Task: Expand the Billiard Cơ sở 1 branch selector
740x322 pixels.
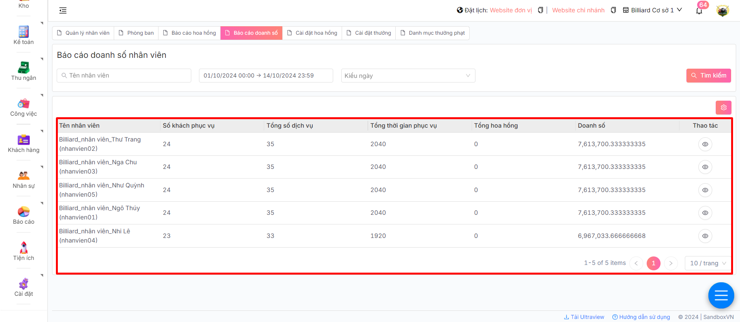Action: [x=652, y=10]
